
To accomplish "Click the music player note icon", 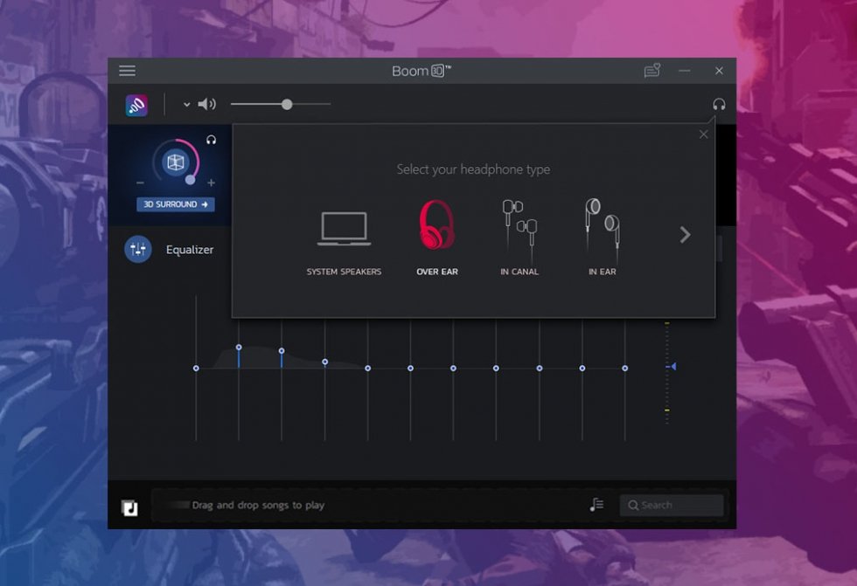I will pyautogui.click(x=129, y=508).
